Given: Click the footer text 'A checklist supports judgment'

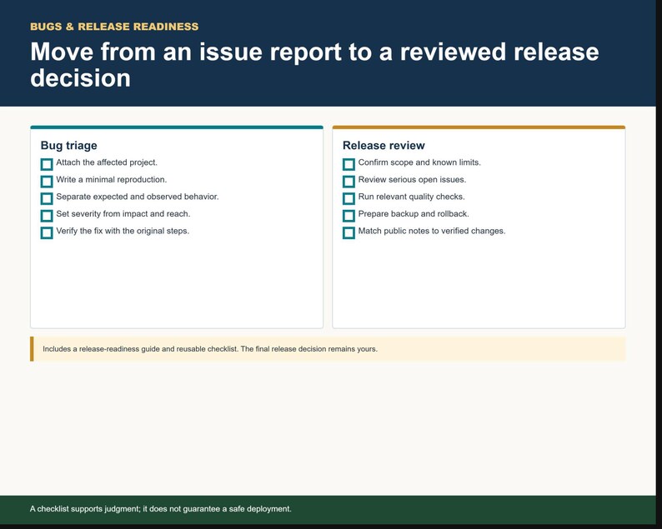Looking at the screenshot, I should [x=161, y=509].
